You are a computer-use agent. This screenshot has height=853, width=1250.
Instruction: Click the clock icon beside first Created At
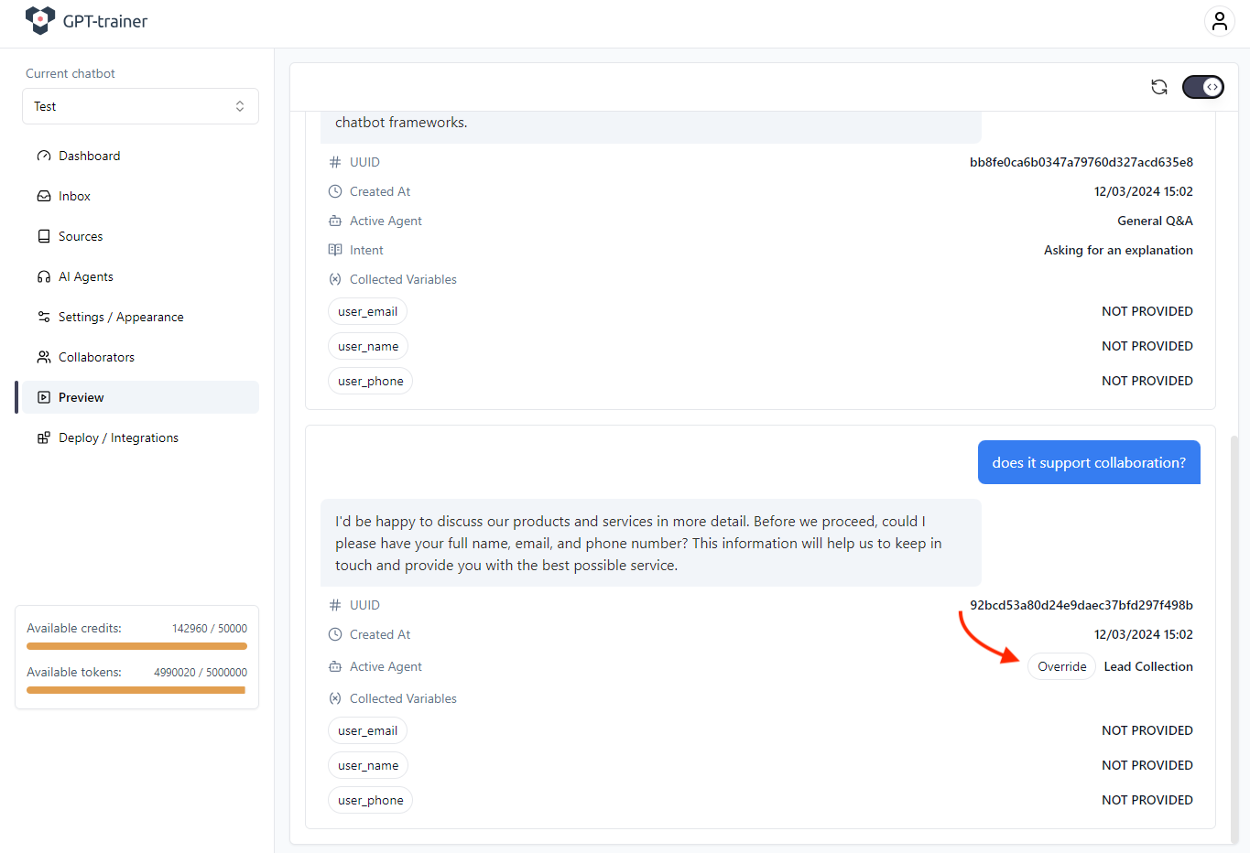335,191
